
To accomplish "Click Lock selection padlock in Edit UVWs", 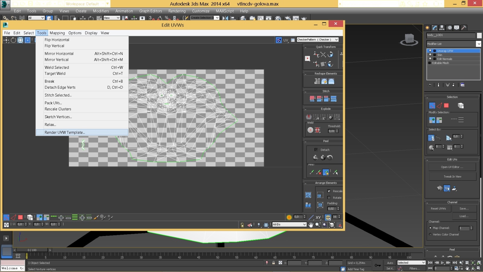I will tap(242, 225).
